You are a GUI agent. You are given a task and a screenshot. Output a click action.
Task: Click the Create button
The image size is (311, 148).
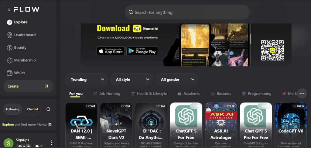pos(28,86)
